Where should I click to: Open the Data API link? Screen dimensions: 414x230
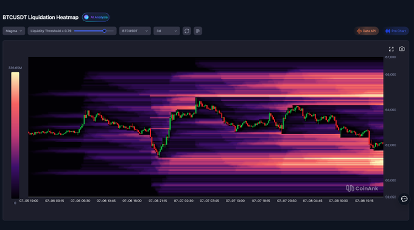(x=367, y=31)
